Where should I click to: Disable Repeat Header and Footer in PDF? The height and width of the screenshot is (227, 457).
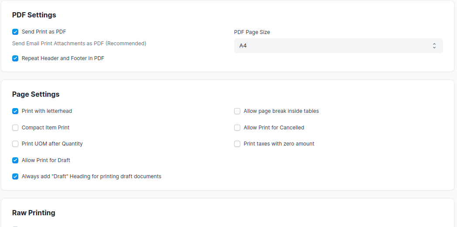coord(15,58)
